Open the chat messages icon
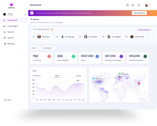Viewport: 157px width, 126px height. (133, 5)
